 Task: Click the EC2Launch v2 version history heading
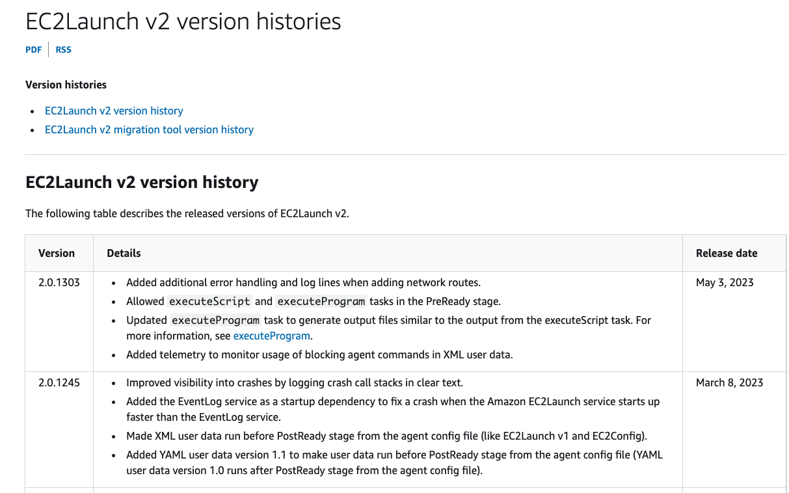(x=140, y=182)
